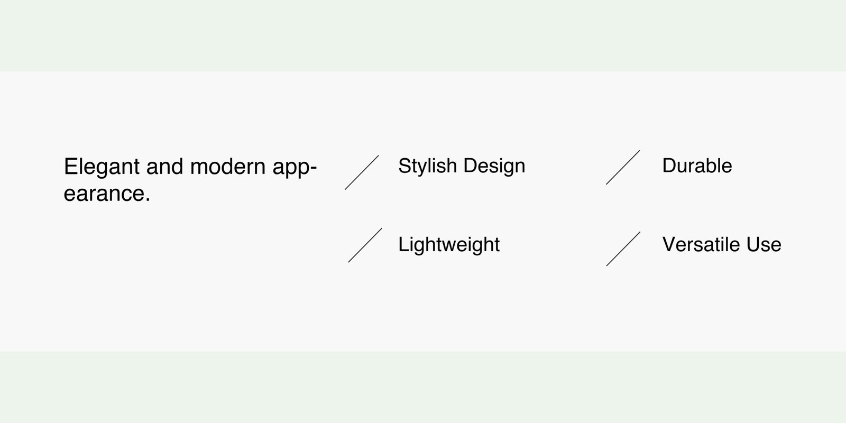Click "earance." on the heading's second line
This screenshot has width=846, height=423.
(107, 194)
